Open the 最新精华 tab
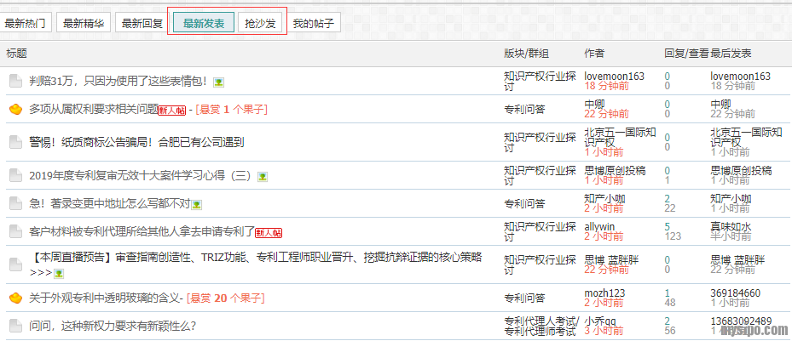792x341 pixels. coord(84,24)
